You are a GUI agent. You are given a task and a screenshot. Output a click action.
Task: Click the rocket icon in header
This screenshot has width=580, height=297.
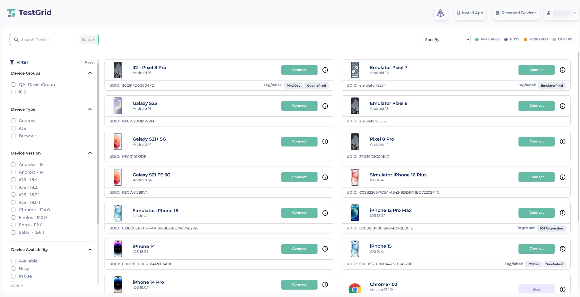[x=440, y=13]
